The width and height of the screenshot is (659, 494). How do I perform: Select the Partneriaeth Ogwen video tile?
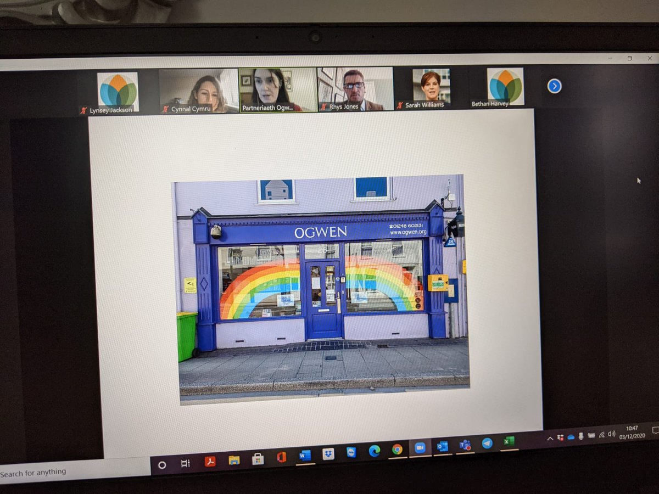pos(278,89)
